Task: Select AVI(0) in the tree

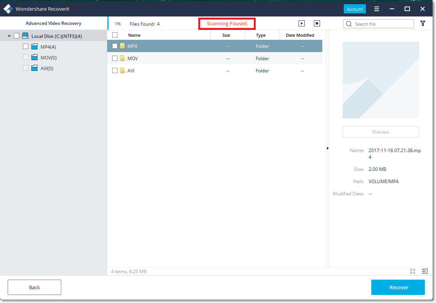Action: pos(47,68)
